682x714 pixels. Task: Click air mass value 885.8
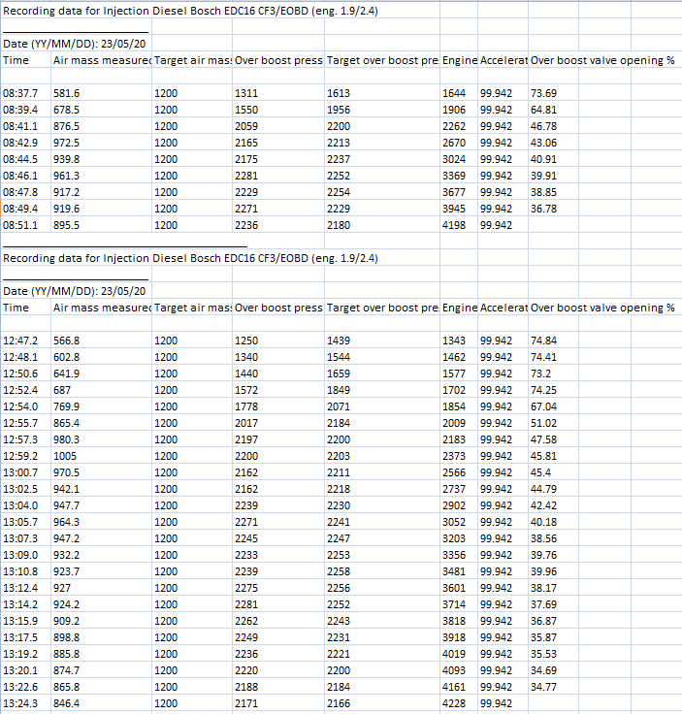point(67,654)
